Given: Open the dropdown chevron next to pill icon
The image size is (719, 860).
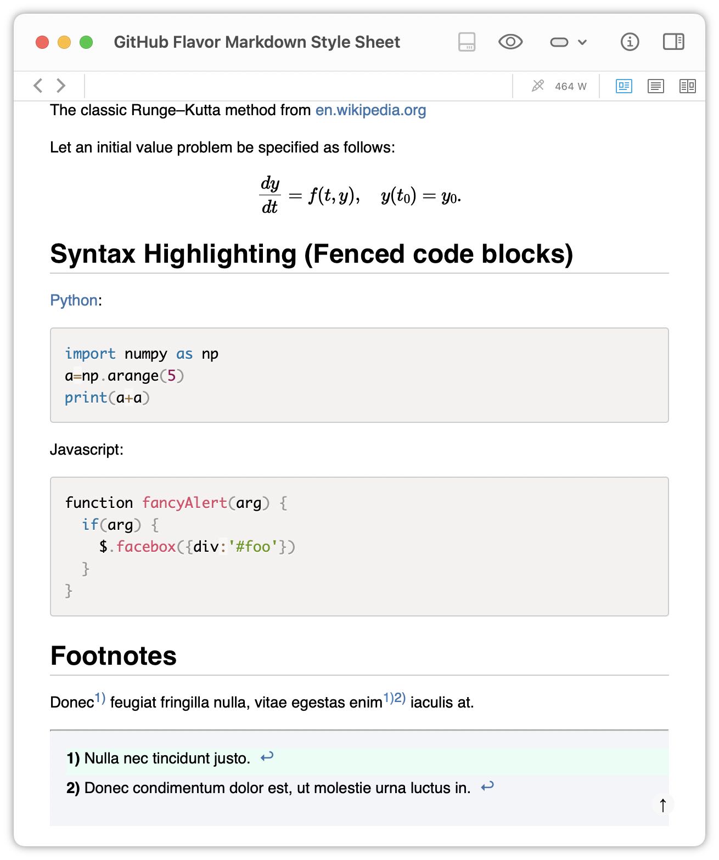Looking at the screenshot, I should [x=582, y=42].
